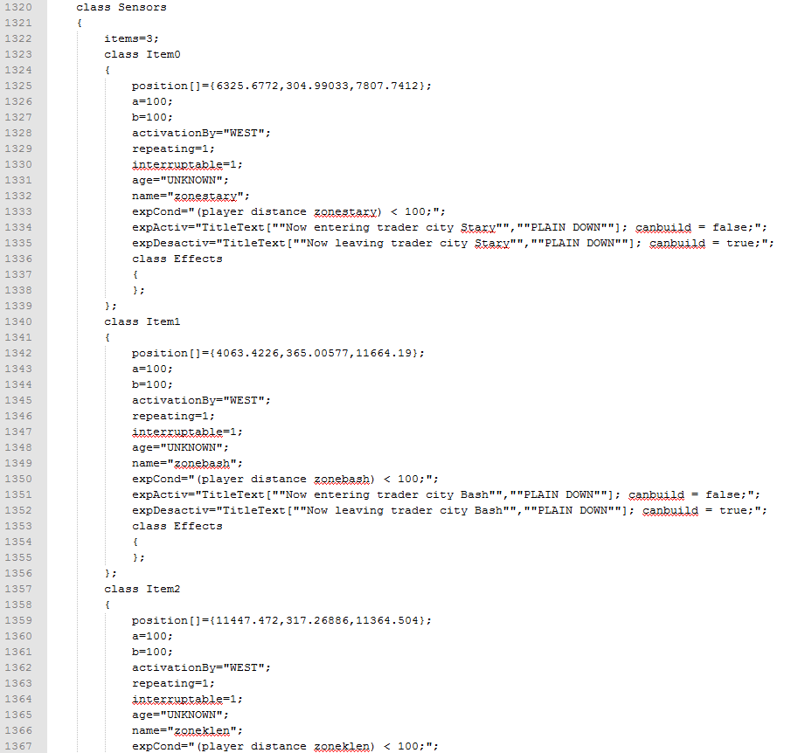Click 'b=100;' on line 1344

[x=152, y=385]
